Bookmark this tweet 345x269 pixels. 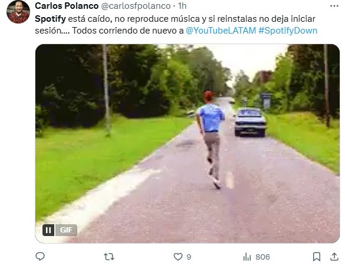click(317, 257)
